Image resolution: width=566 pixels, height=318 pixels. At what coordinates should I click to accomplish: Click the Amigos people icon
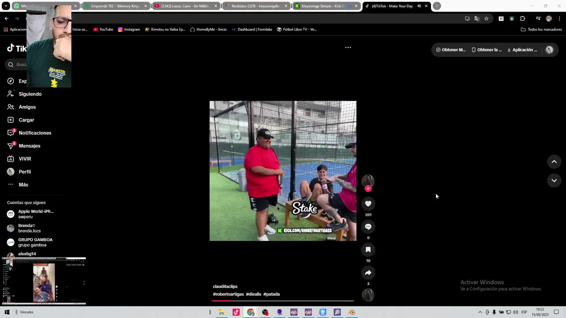(x=11, y=107)
